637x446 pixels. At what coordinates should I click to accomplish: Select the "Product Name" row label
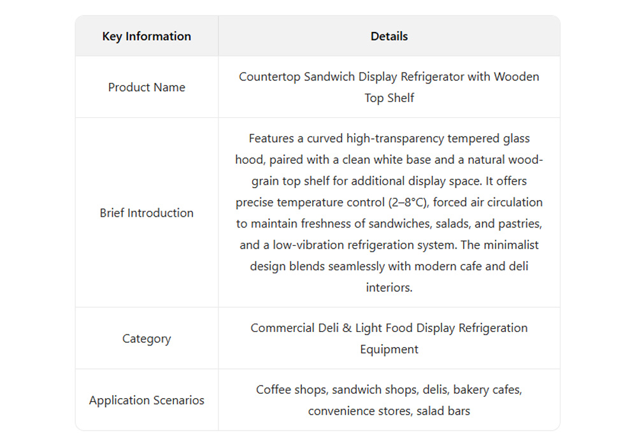[x=147, y=87]
